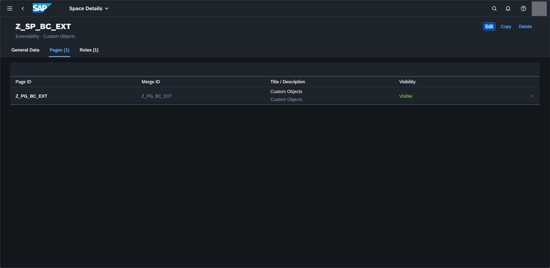550x268 pixels.
Task: Click the Copy button
Action: (506, 26)
